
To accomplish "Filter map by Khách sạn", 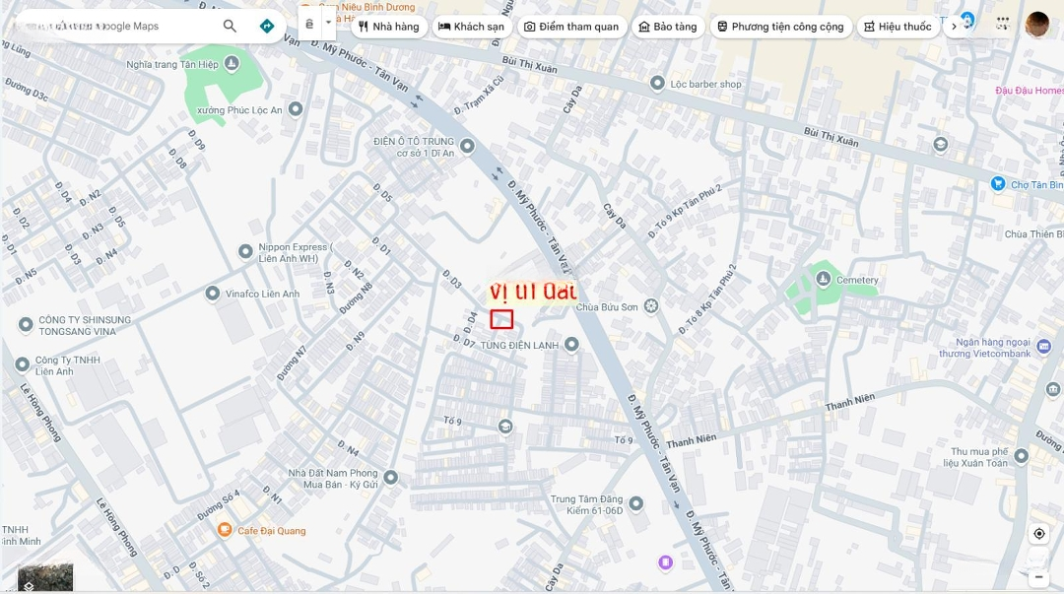I will (472, 27).
